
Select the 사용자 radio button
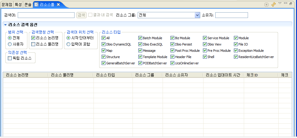click(10, 44)
